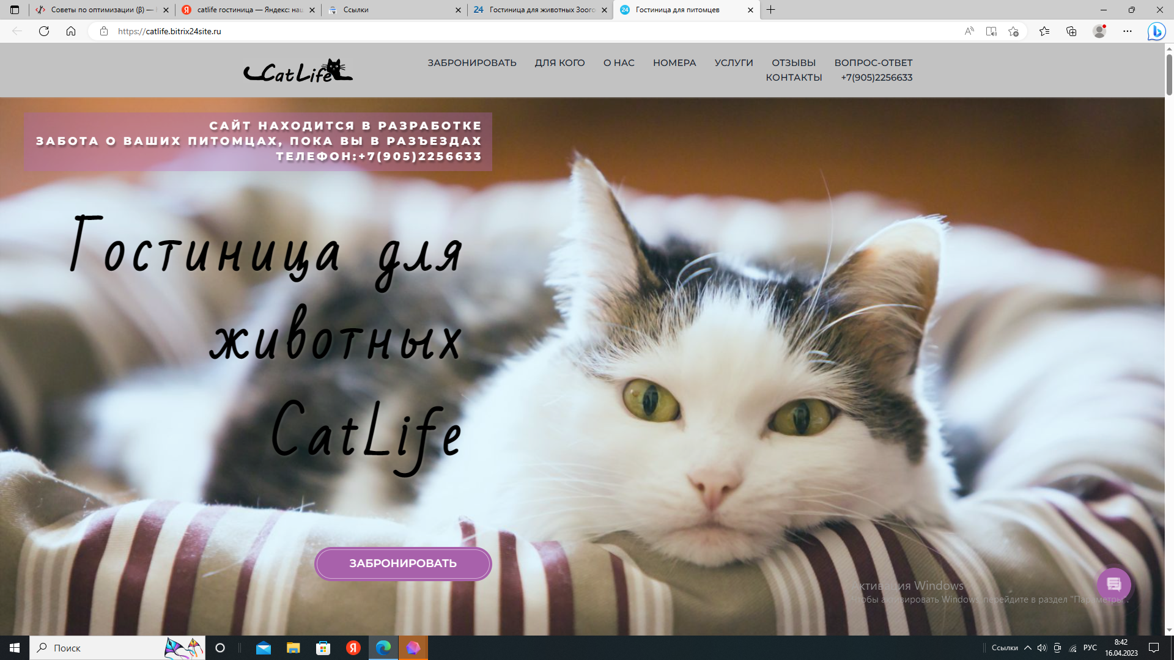This screenshot has width=1174, height=660.
Task: Open the О НАС menu item
Action: [619, 63]
